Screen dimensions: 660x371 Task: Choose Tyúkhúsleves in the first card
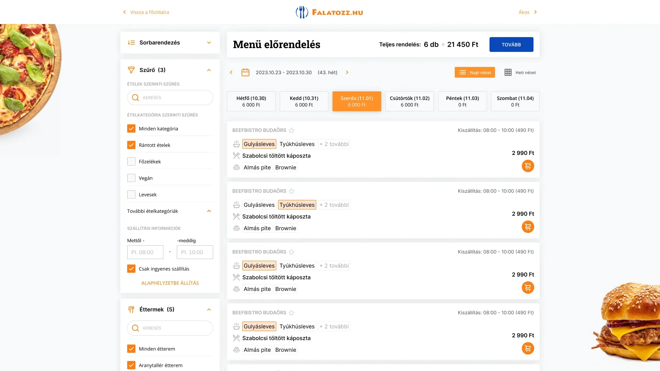pyautogui.click(x=297, y=144)
